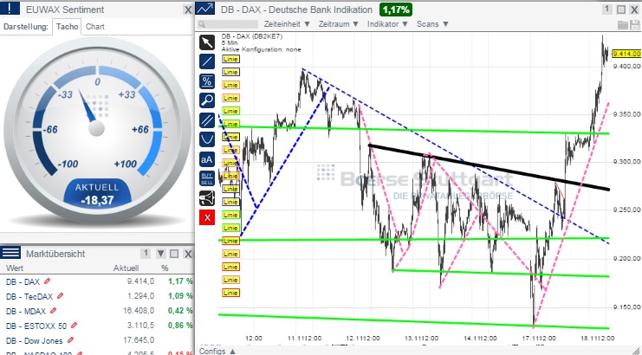The height and width of the screenshot is (355, 642).
Task: Click the '1' link box in Marktübersicht header
Action: click(146, 254)
